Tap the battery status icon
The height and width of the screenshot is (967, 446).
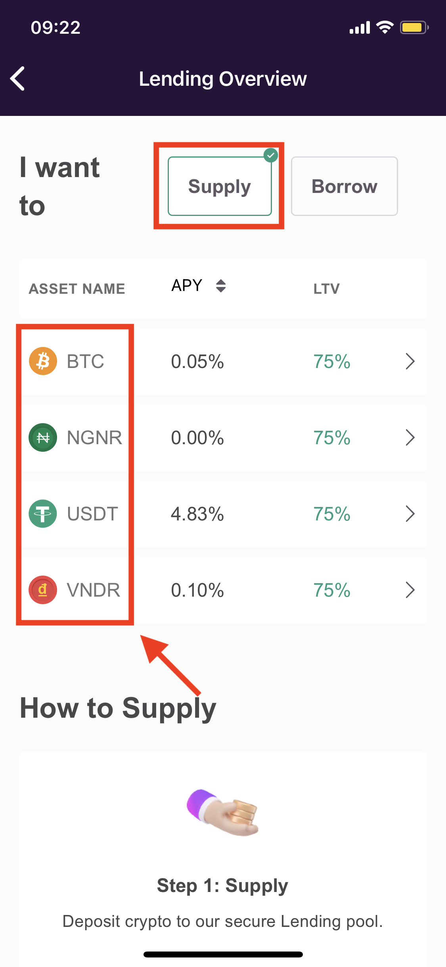pyautogui.click(x=414, y=27)
